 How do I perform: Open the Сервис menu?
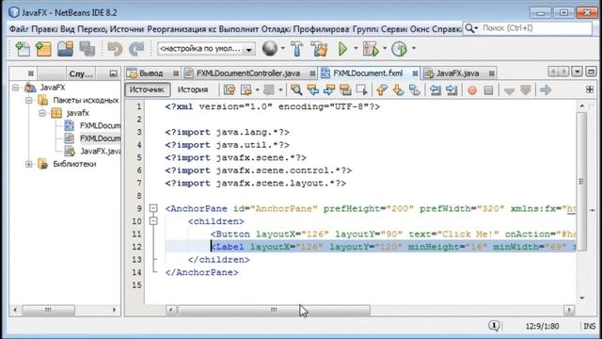393,29
